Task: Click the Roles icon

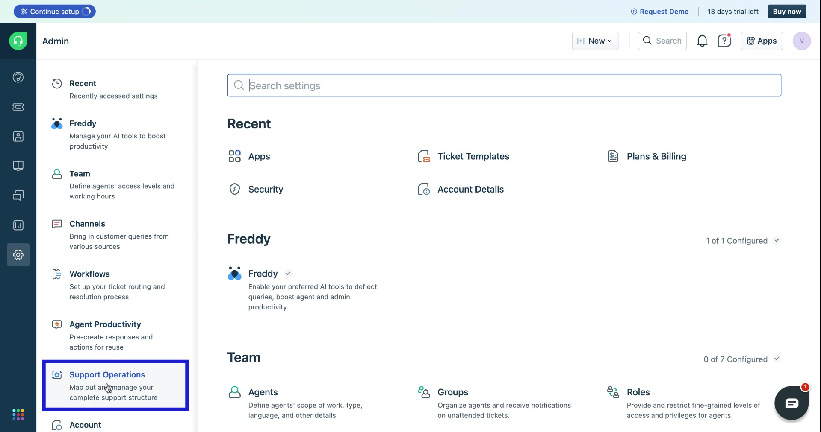Action: (x=613, y=392)
